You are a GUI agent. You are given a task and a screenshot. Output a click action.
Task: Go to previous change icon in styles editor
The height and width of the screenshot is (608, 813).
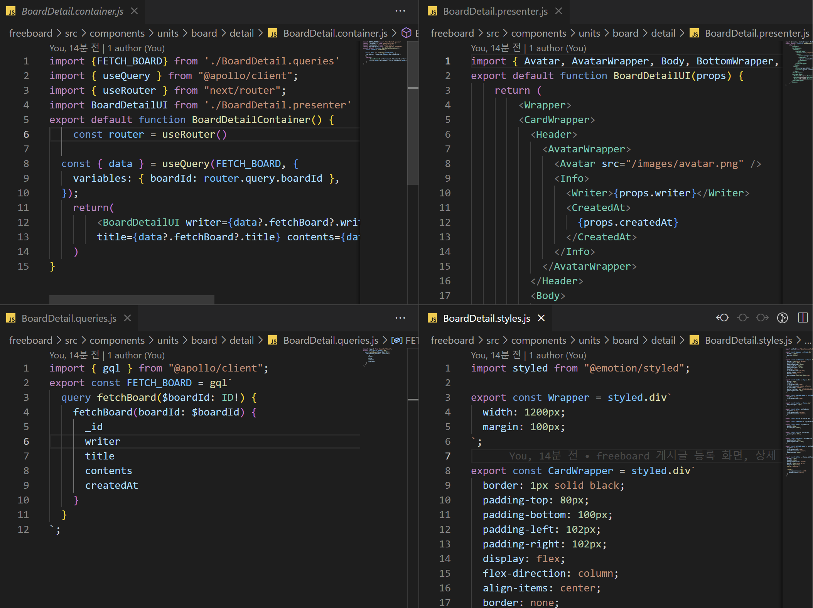722,318
